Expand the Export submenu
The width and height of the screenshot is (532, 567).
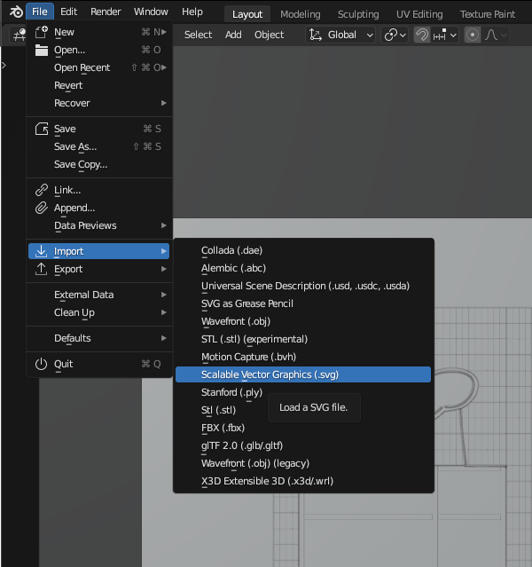tap(98, 269)
